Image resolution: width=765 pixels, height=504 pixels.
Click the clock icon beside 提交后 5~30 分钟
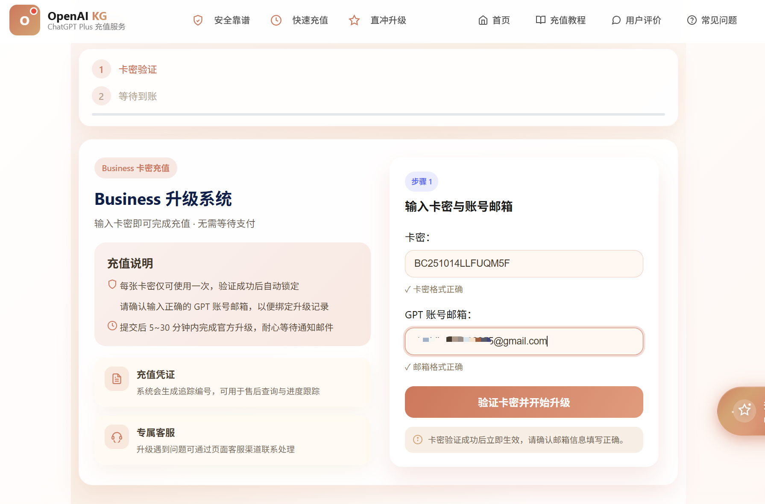112,326
